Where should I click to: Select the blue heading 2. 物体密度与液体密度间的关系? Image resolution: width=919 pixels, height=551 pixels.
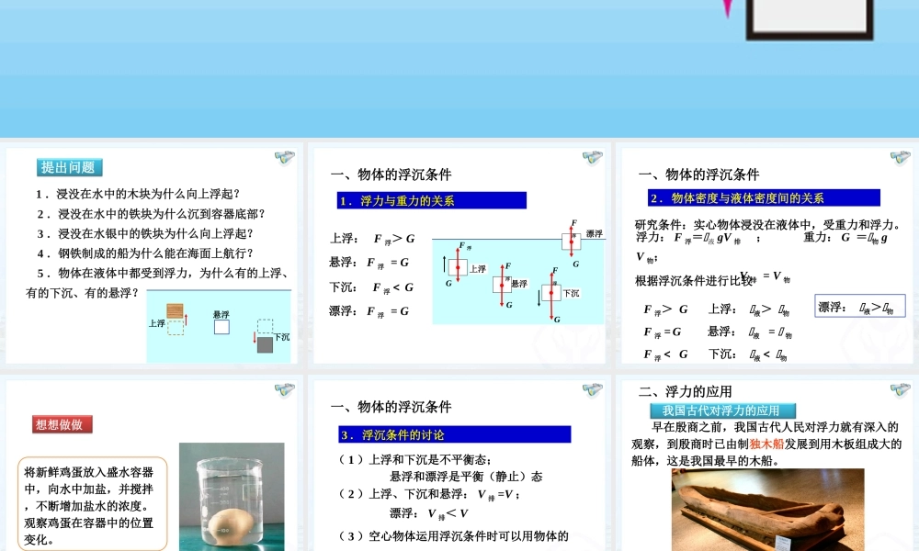[x=764, y=198]
